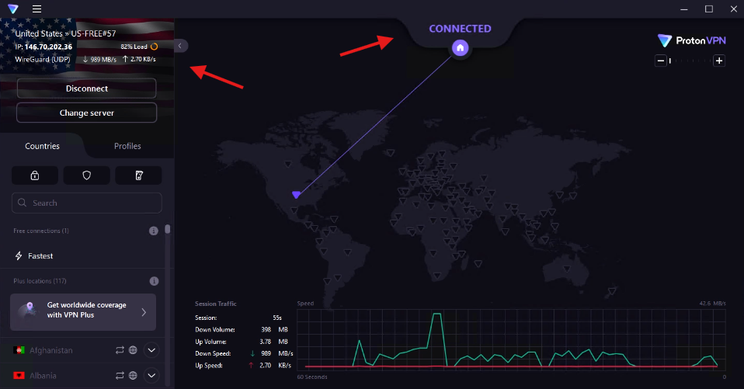Image resolution: width=744 pixels, height=389 pixels.
Task: Click the home icon under CONNECTED
Action: coord(460,48)
